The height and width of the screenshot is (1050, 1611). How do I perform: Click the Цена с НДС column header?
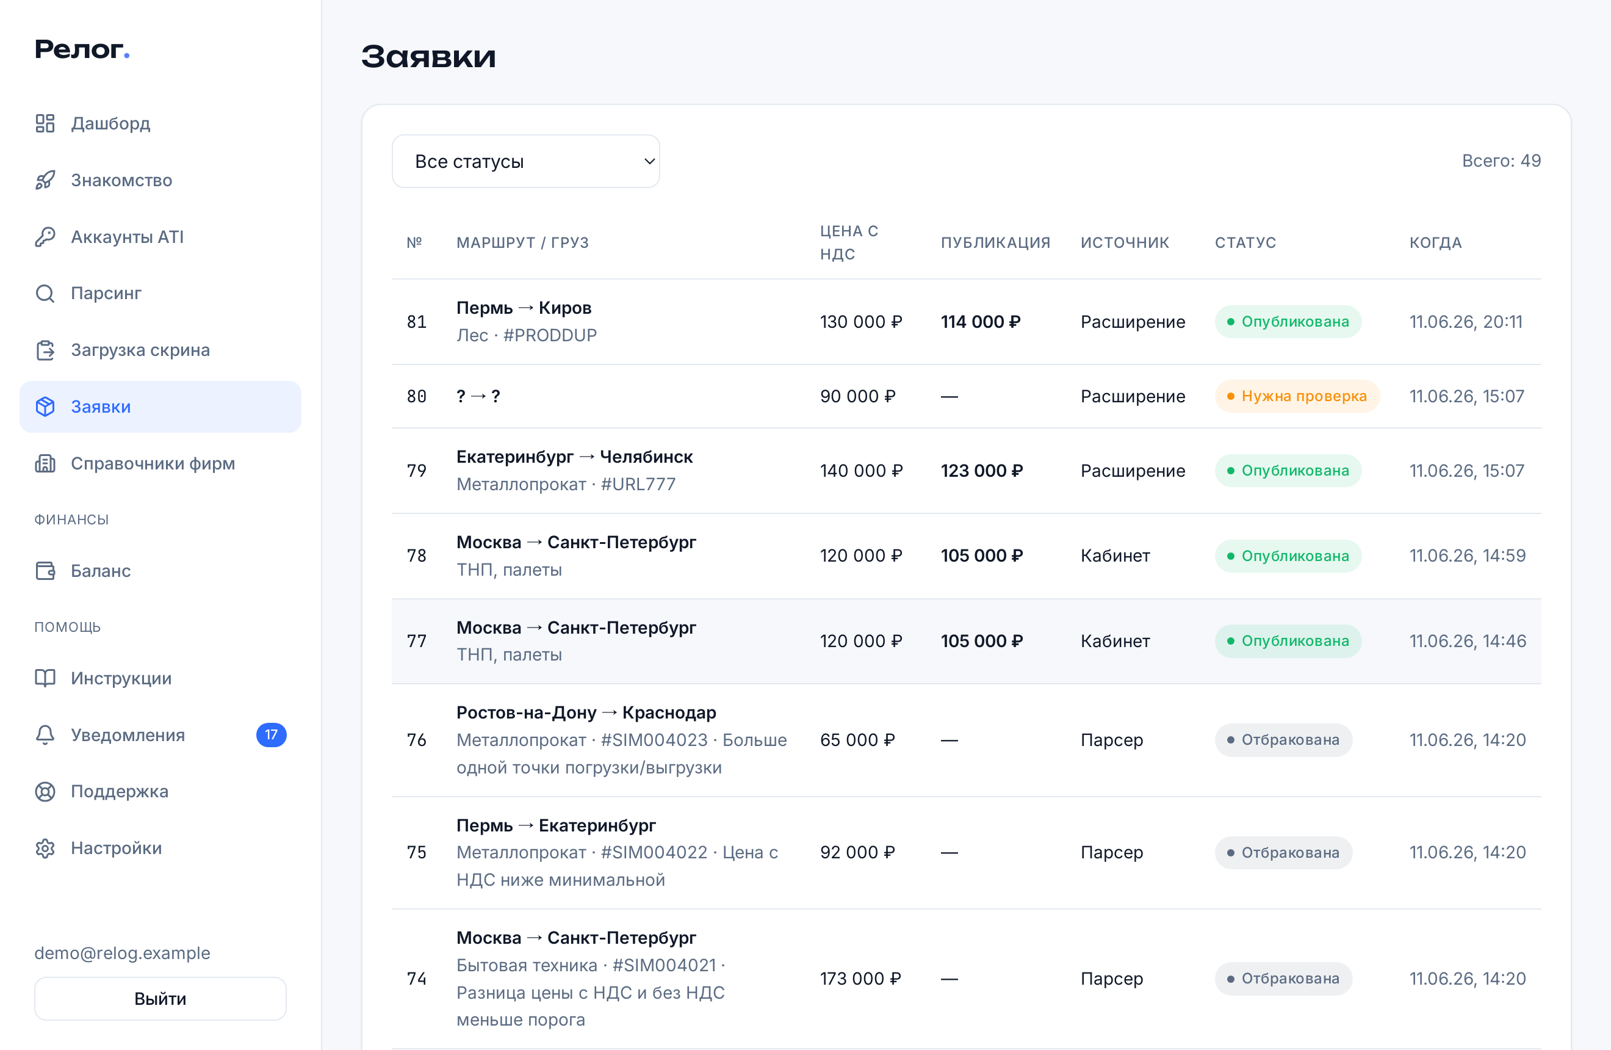tap(849, 242)
